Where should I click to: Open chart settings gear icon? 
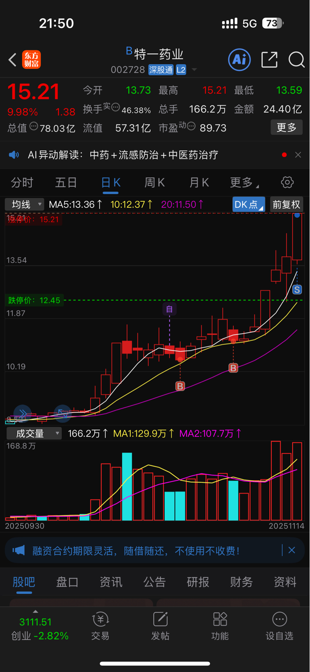pos(287,182)
